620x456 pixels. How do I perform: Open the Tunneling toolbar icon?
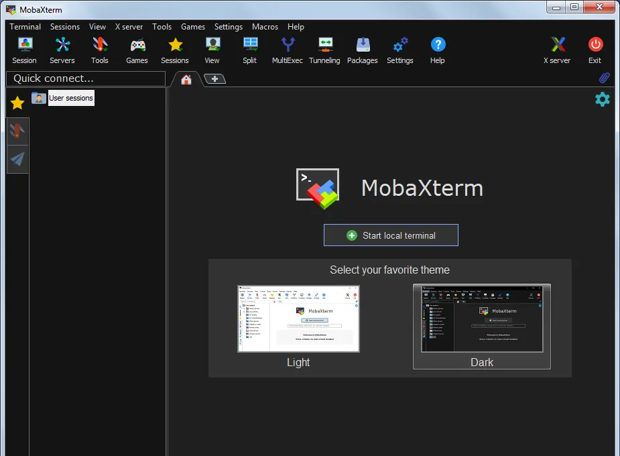pyautogui.click(x=324, y=50)
